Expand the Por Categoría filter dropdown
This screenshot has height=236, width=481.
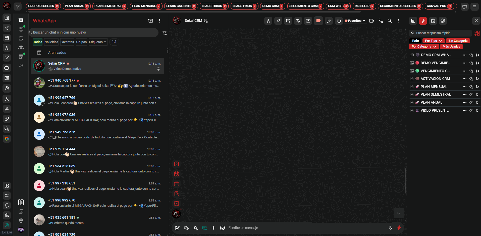coord(424,47)
